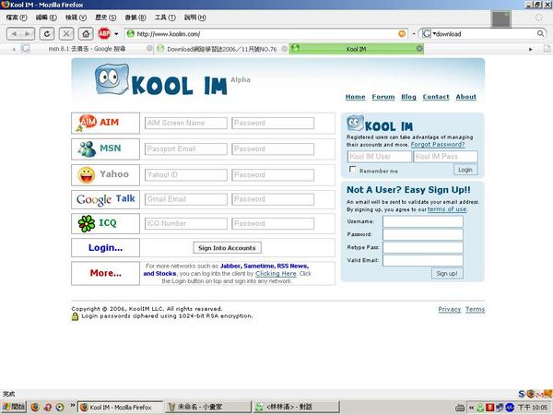Click the Kool IM Login button
This screenshot has height=415, width=553.
tap(465, 170)
